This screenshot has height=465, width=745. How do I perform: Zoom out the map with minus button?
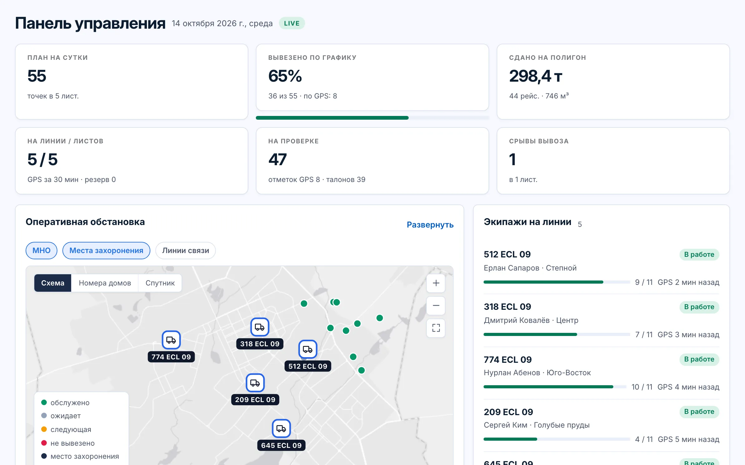point(436,305)
